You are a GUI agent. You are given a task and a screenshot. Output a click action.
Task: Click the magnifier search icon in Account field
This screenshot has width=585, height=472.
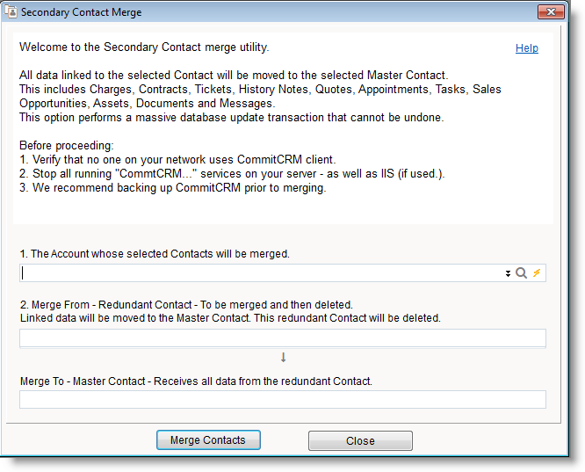522,273
